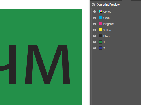Toggle visibility of the Cyan plate
The height and width of the screenshot is (105, 141).
tap(94, 18)
